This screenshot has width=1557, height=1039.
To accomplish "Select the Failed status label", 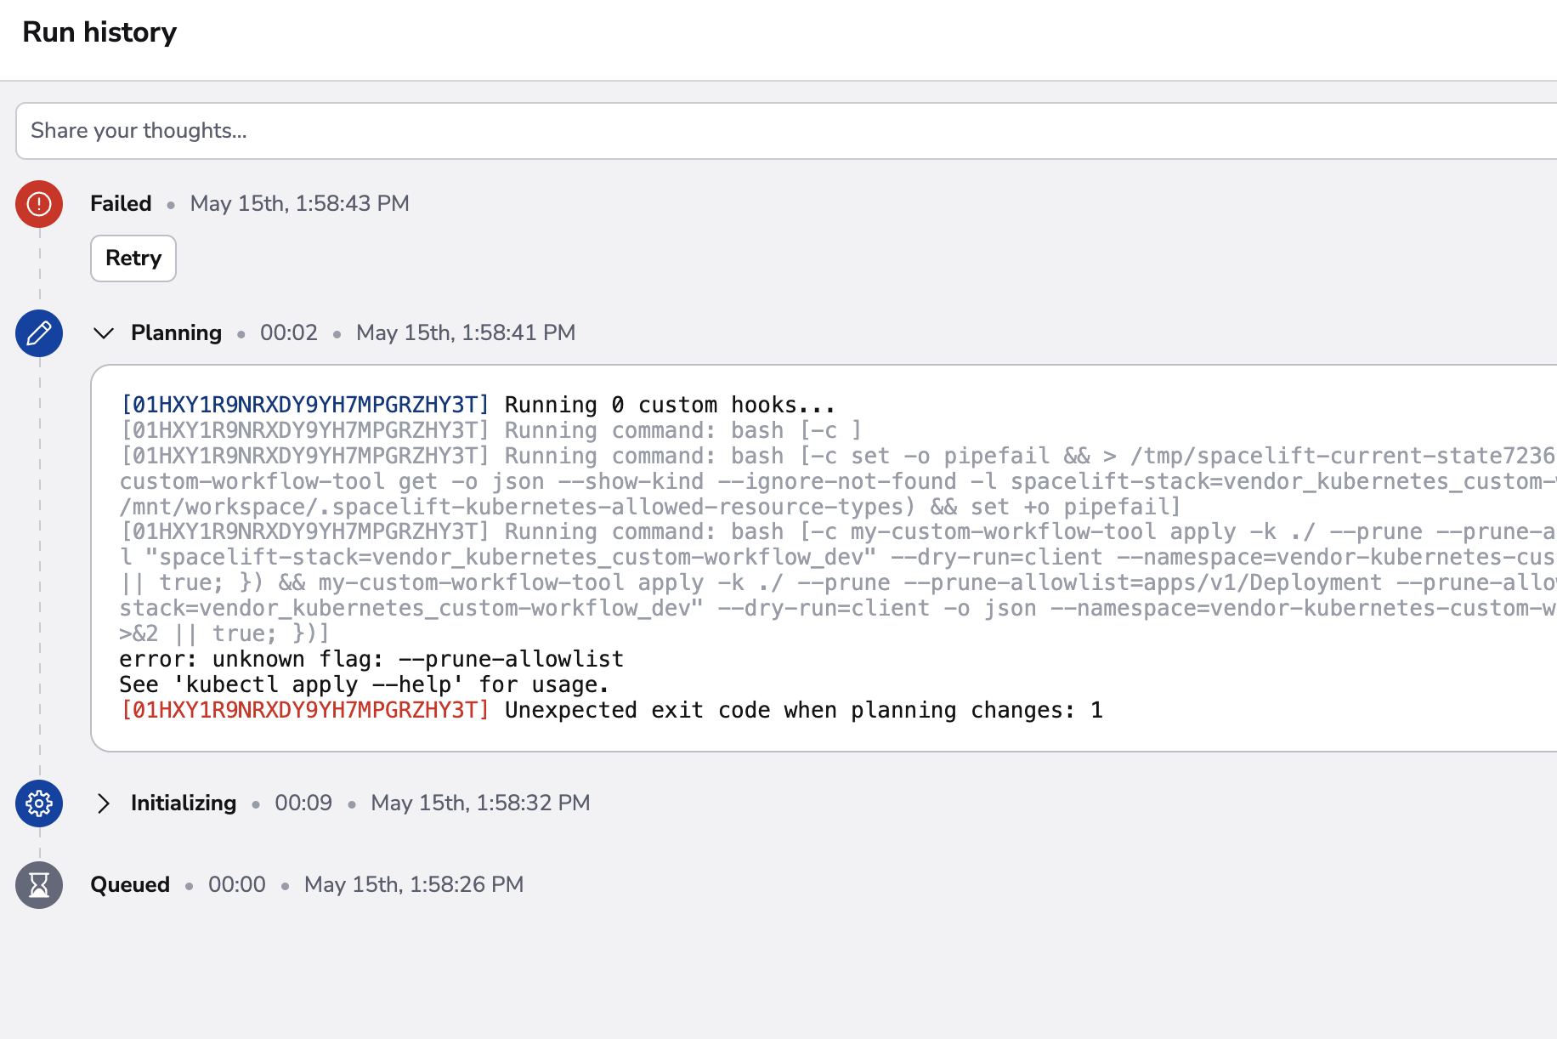I will tap(120, 203).
